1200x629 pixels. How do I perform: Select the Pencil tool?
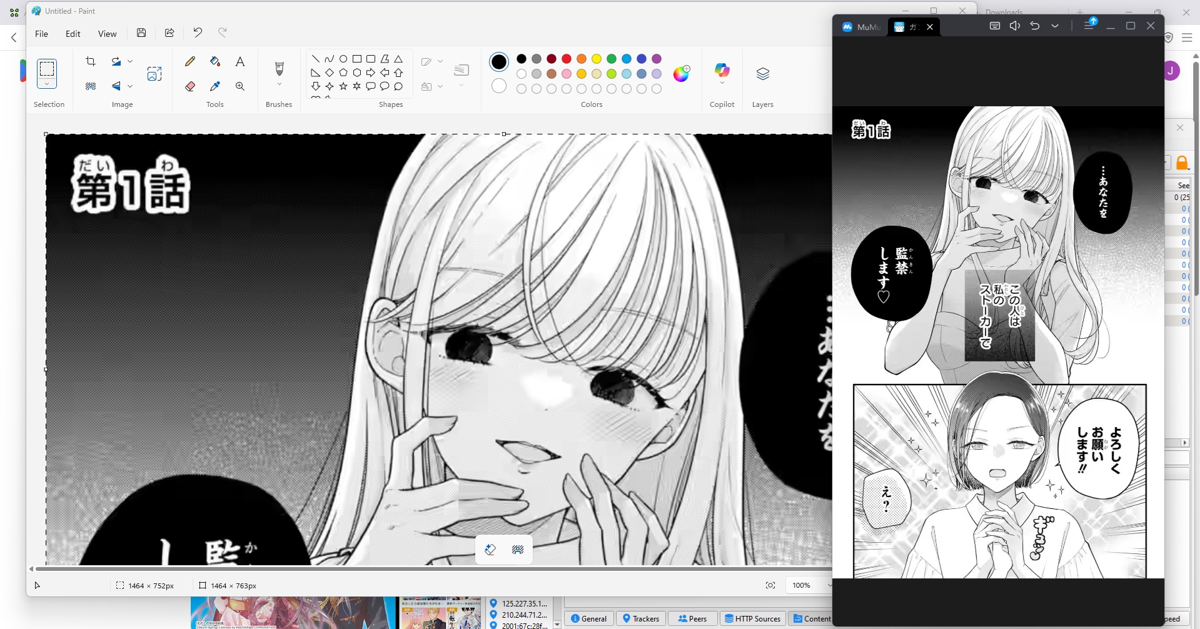coord(190,61)
